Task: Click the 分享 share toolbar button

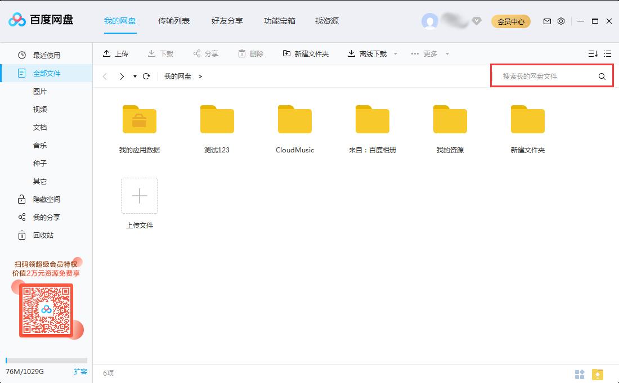Action: [205, 53]
